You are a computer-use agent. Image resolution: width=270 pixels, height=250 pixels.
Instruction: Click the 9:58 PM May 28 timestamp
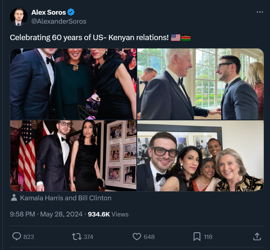46,214
